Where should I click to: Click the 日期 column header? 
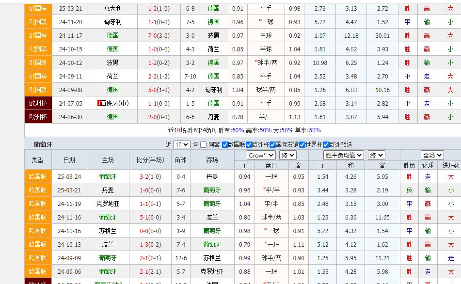point(68,160)
